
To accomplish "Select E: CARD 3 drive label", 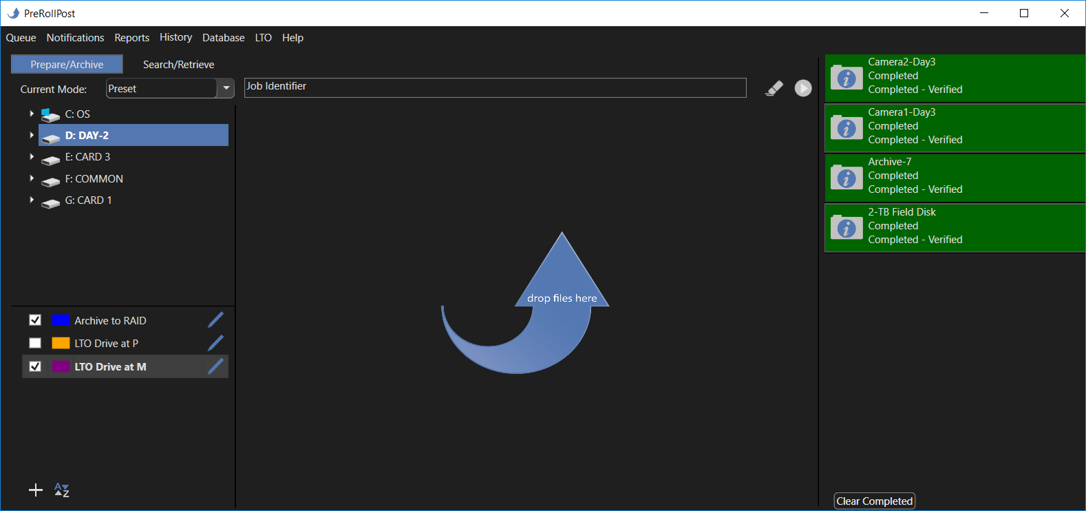I will click(x=87, y=157).
